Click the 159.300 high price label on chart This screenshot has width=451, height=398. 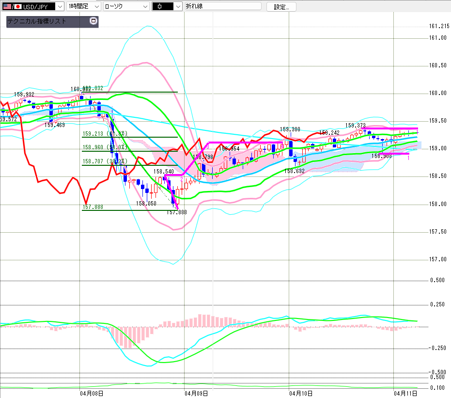tap(290, 129)
